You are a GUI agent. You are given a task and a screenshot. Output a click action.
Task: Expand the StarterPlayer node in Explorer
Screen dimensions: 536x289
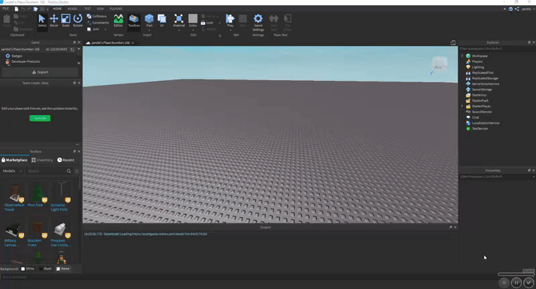tap(462, 106)
